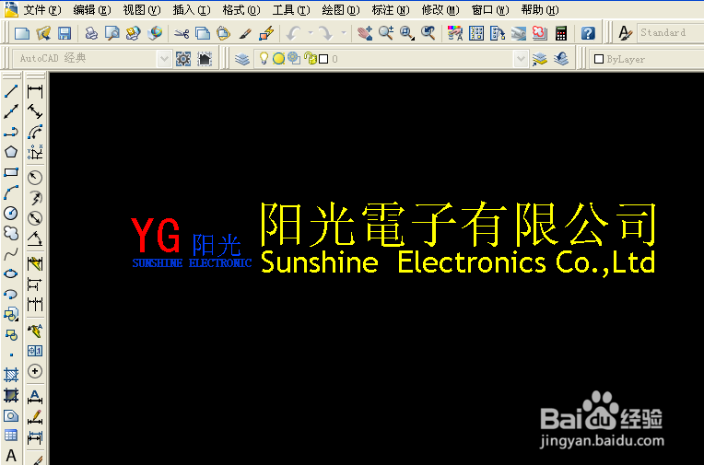Click Workspace Settings gear icon

(183, 59)
